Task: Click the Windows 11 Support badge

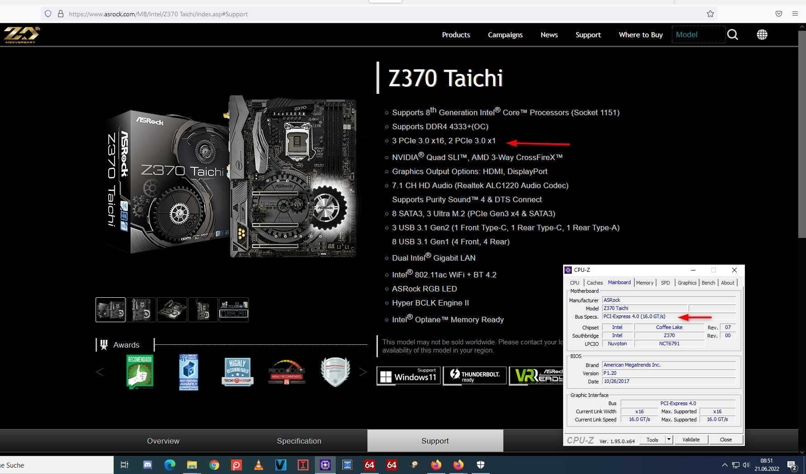Action: (x=409, y=376)
